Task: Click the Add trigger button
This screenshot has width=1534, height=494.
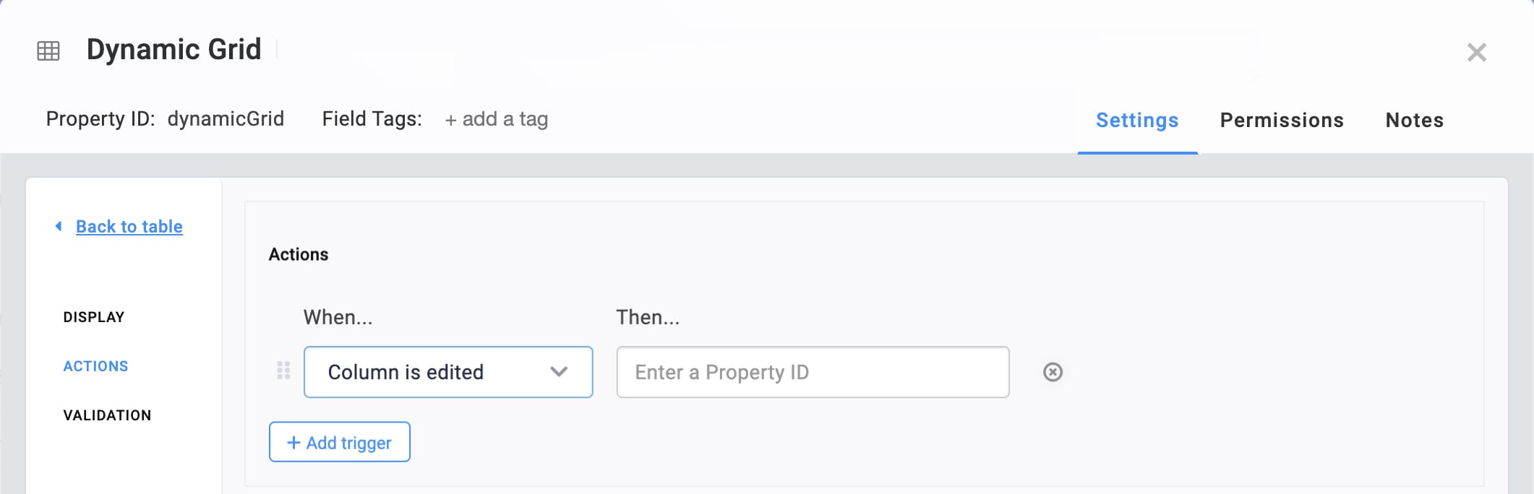Action: click(x=340, y=442)
